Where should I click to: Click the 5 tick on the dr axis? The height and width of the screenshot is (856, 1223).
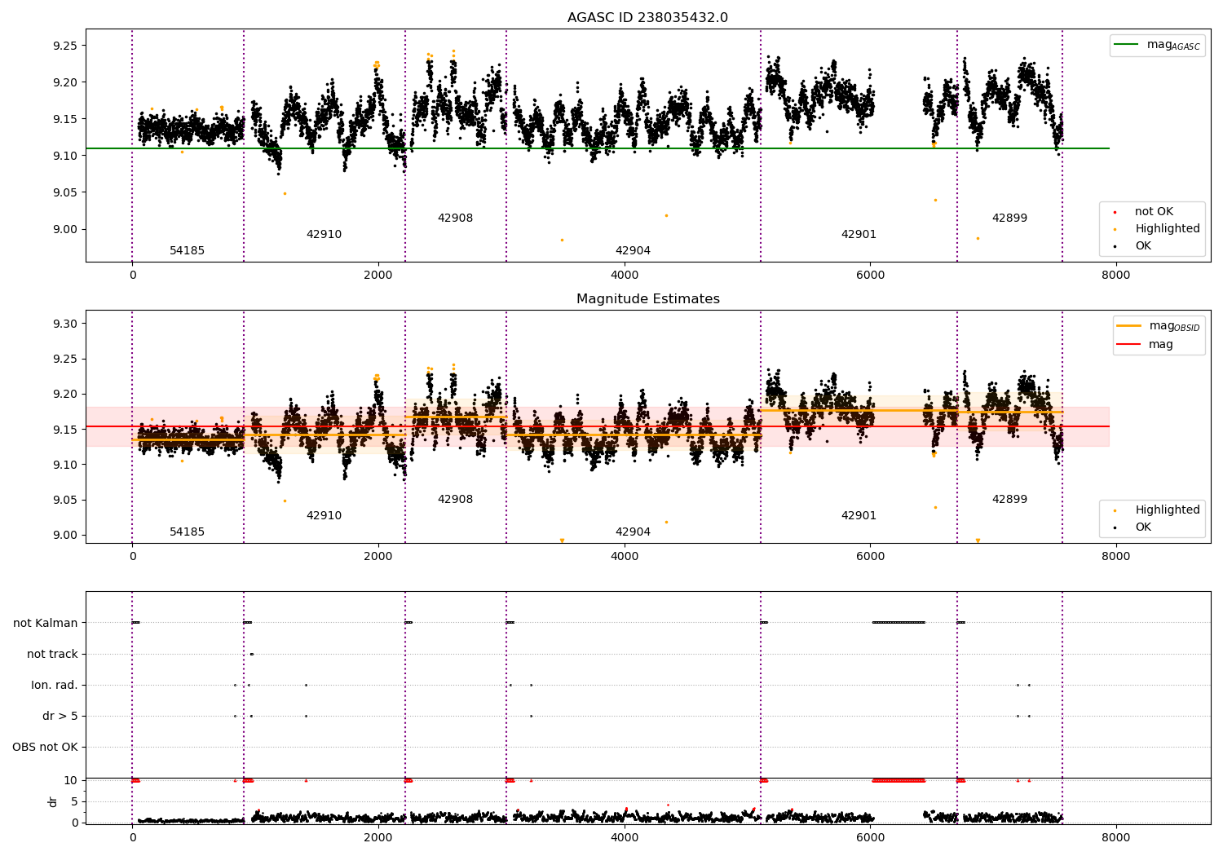coord(74,802)
